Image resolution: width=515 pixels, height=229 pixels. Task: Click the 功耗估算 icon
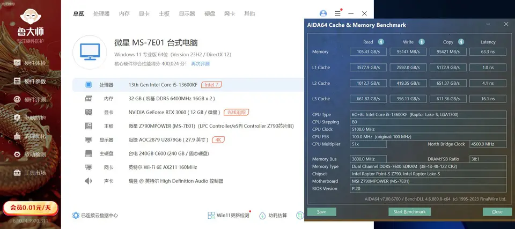tap(262, 216)
